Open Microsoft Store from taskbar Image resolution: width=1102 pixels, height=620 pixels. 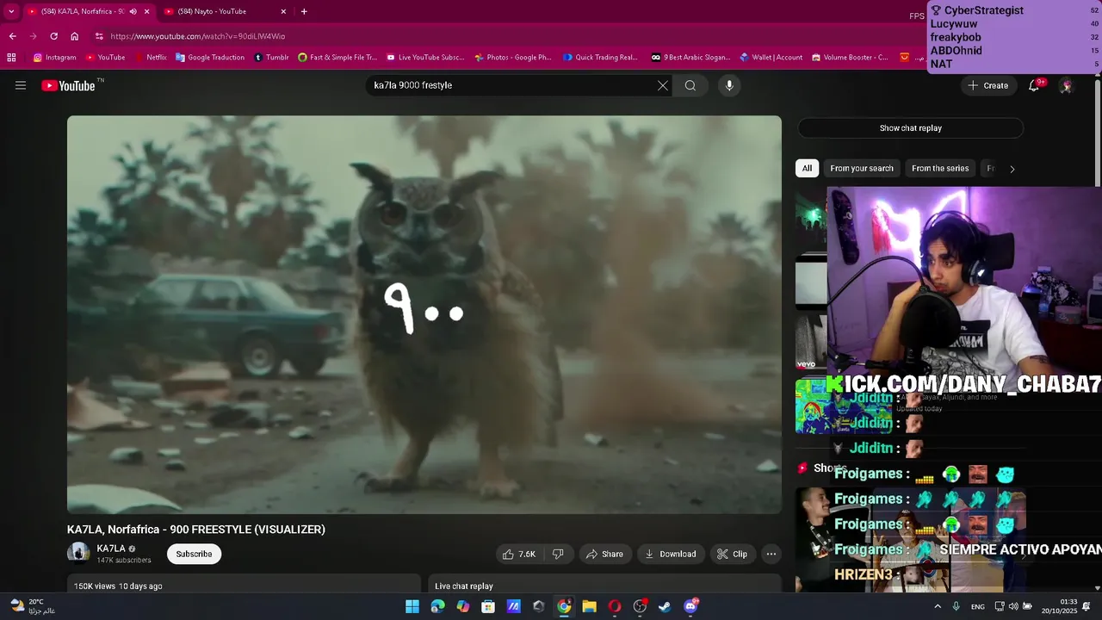[x=488, y=606]
